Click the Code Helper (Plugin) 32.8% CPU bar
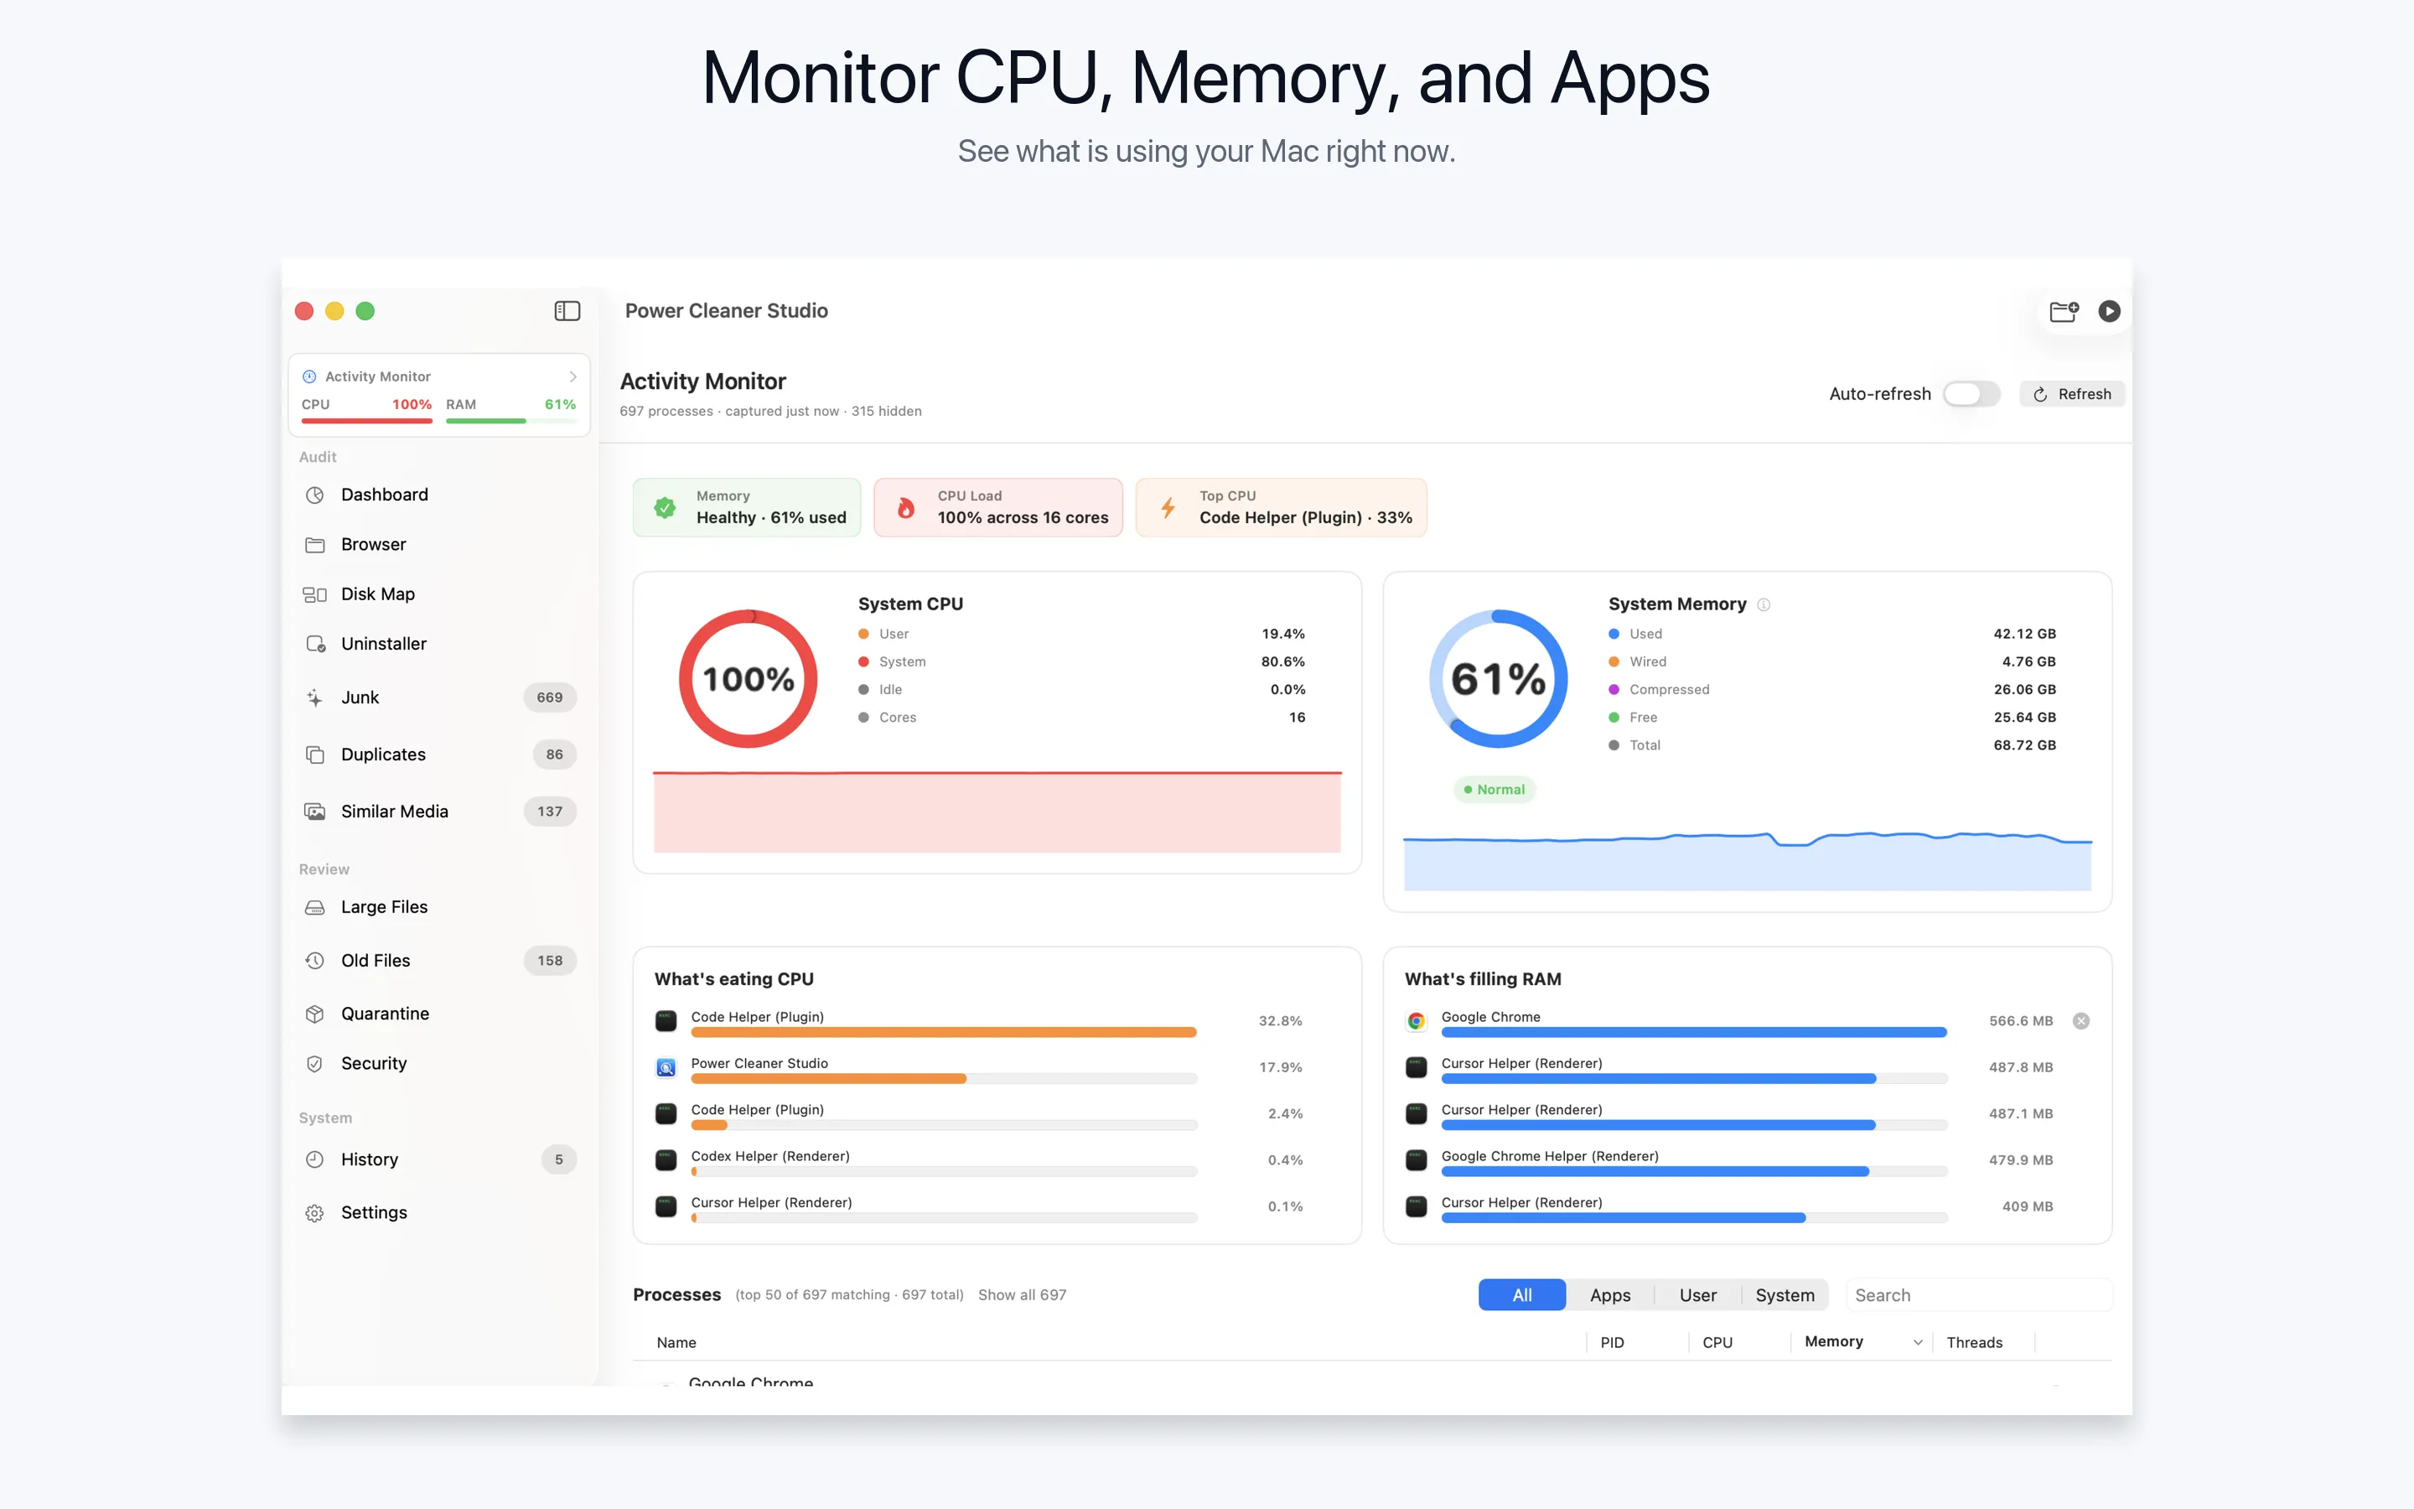 tap(944, 1032)
